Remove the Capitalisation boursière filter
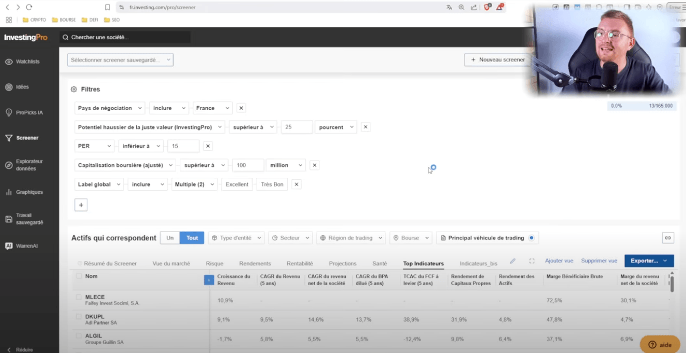Image resolution: width=686 pixels, height=353 pixels. tap(315, 165)
